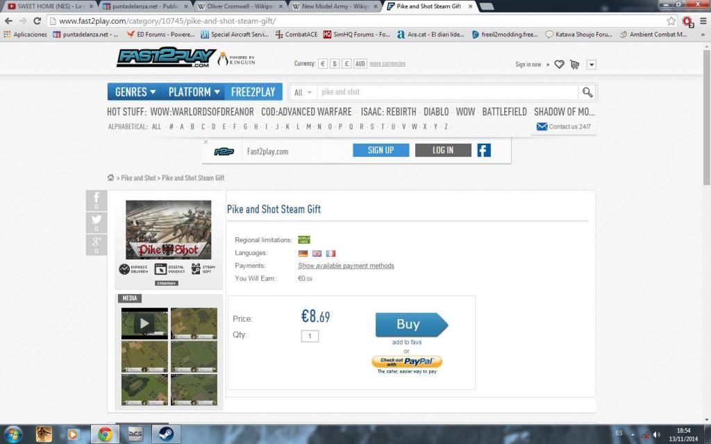711x444 pixels.
Task: Click the SIGN UP button
Action: 381,151
